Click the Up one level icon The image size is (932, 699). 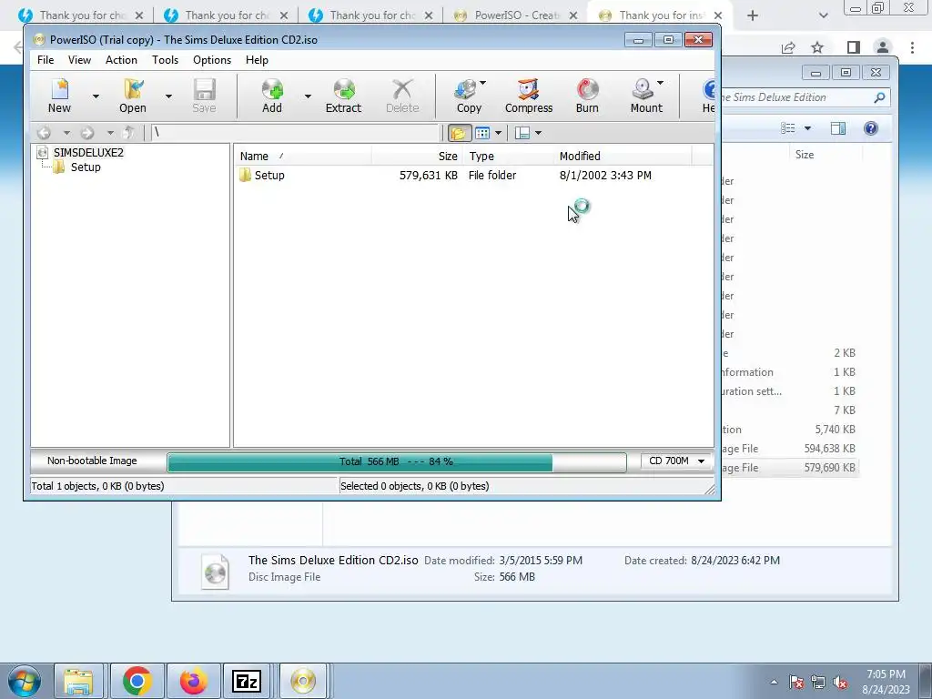click(128, 133)
